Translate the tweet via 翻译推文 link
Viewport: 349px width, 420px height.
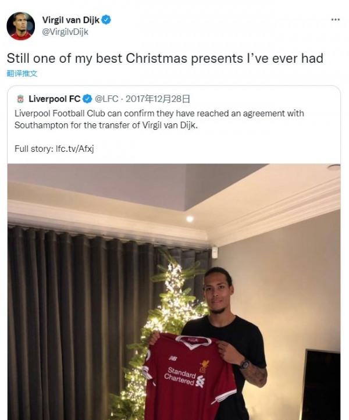22,73
